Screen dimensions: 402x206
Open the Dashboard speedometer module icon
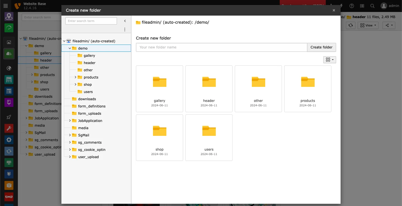pos(9,28)
